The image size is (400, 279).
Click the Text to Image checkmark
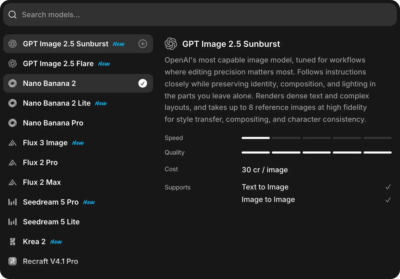(x=388, y=187)
